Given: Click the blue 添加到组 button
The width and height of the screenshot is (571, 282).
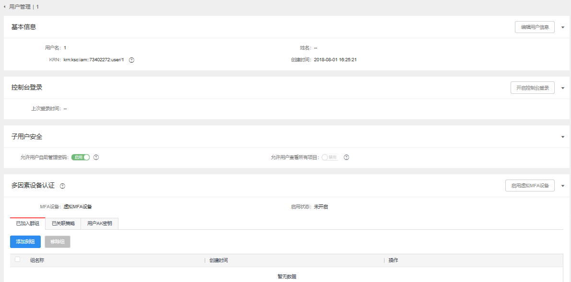Looking at the screenshot, I should [25, 242].
